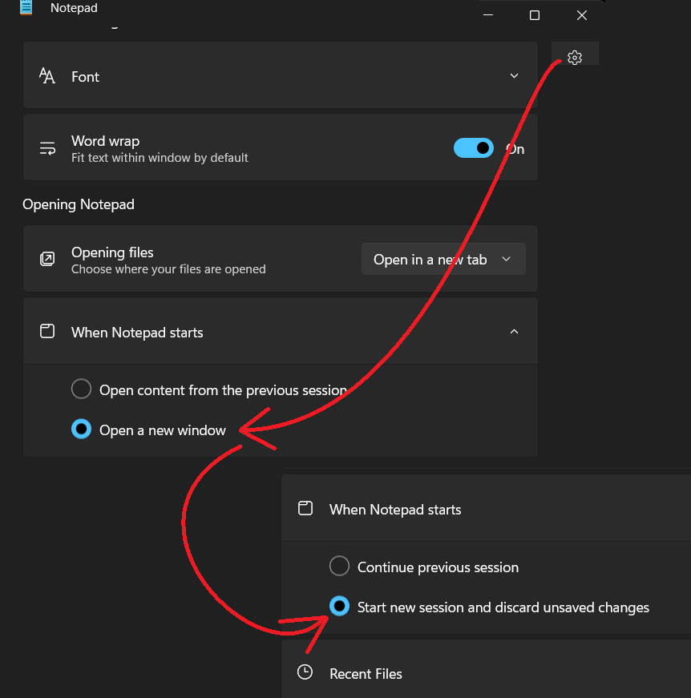Select Start new session and discard unsaved changes
The width and height of the screenshot is (691, 698).
pyautogui.click(x=339, y=607)
